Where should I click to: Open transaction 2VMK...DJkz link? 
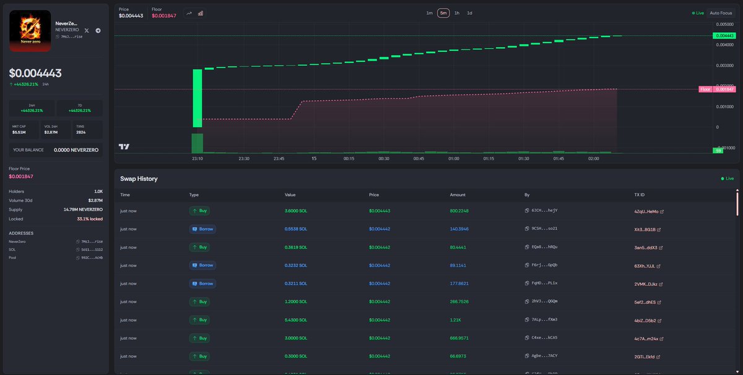[648, 284]
